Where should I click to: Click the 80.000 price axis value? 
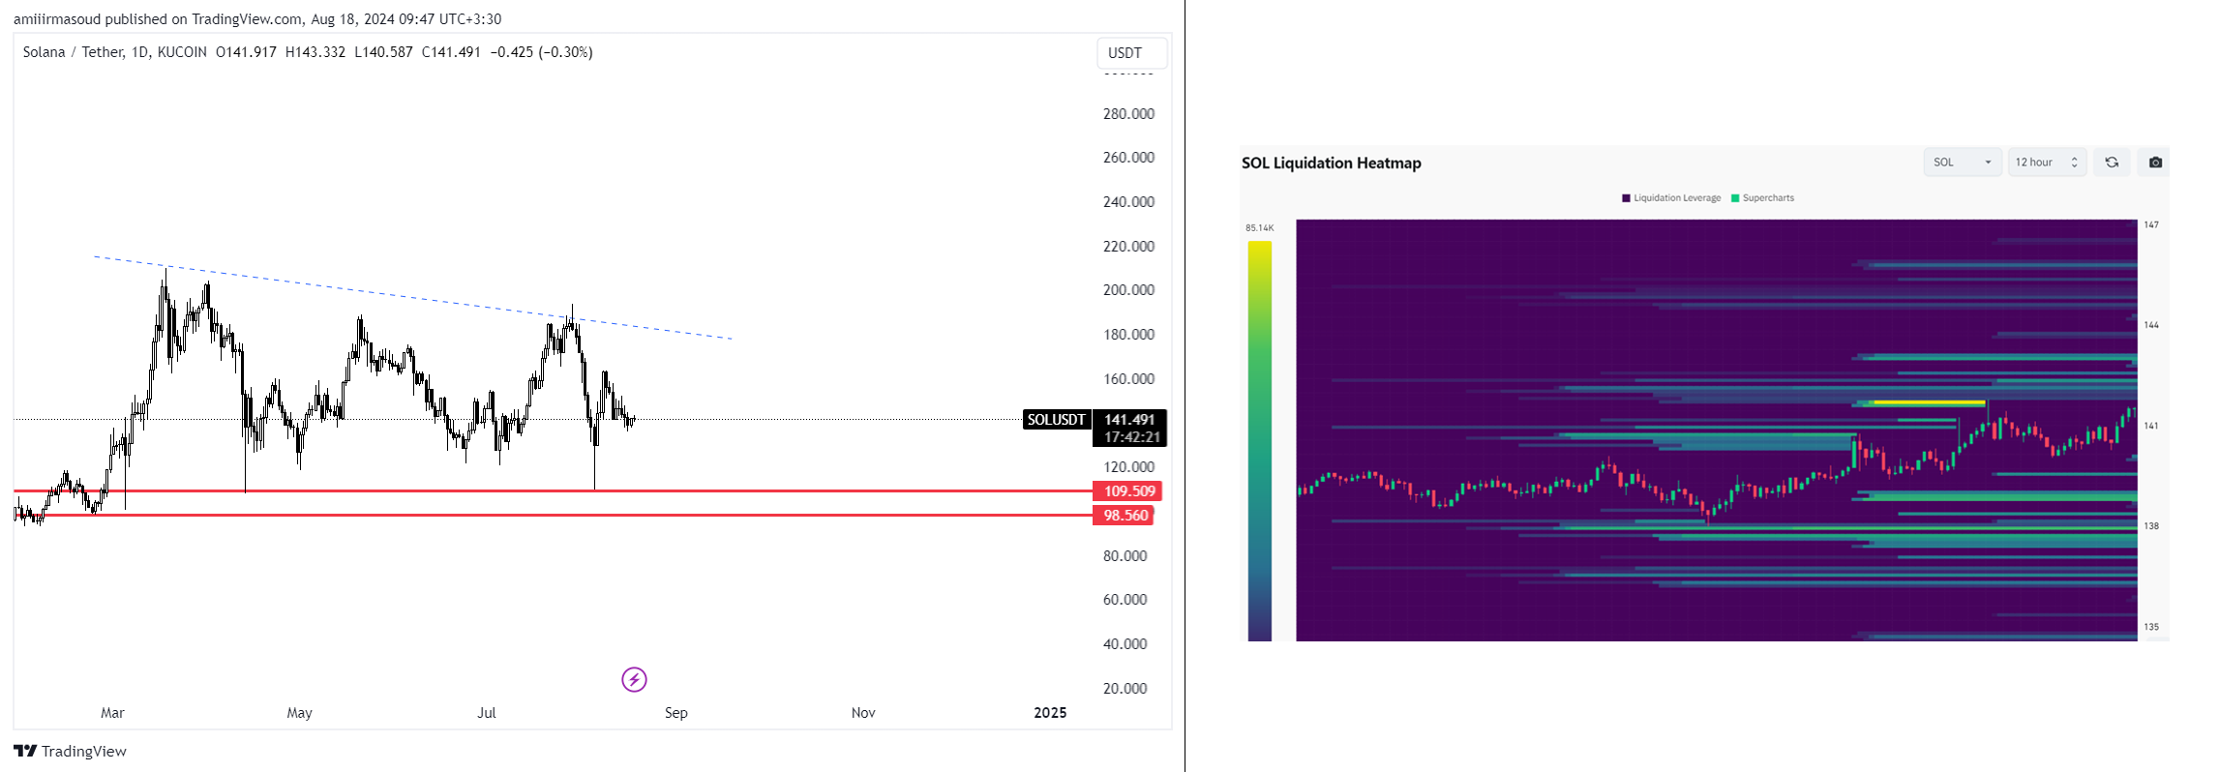pos(1125,556)
